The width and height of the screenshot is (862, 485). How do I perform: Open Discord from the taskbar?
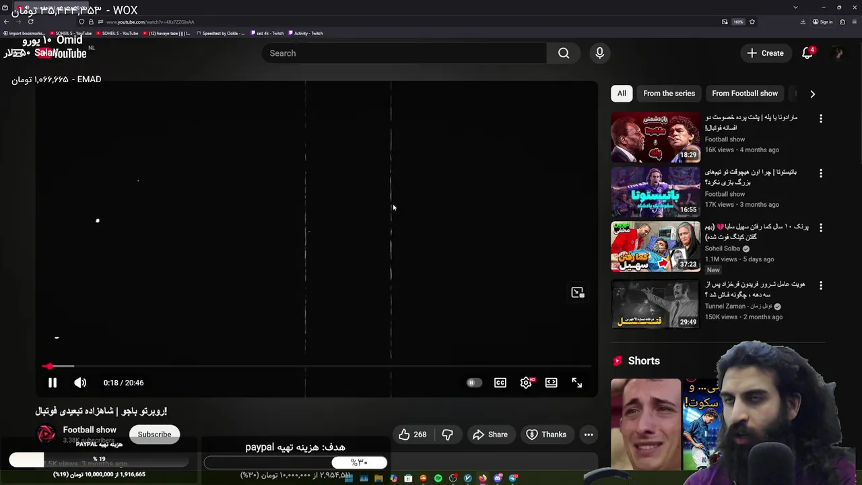[x=498, y=478]
